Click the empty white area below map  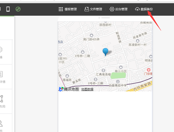point(105,112)
